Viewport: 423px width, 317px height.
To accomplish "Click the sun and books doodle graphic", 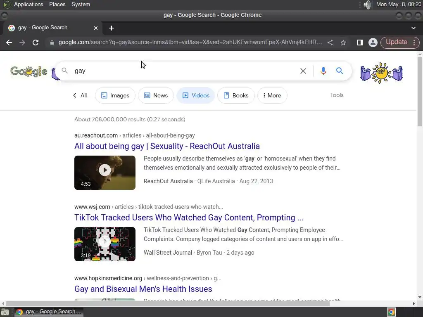I will 381,73.
